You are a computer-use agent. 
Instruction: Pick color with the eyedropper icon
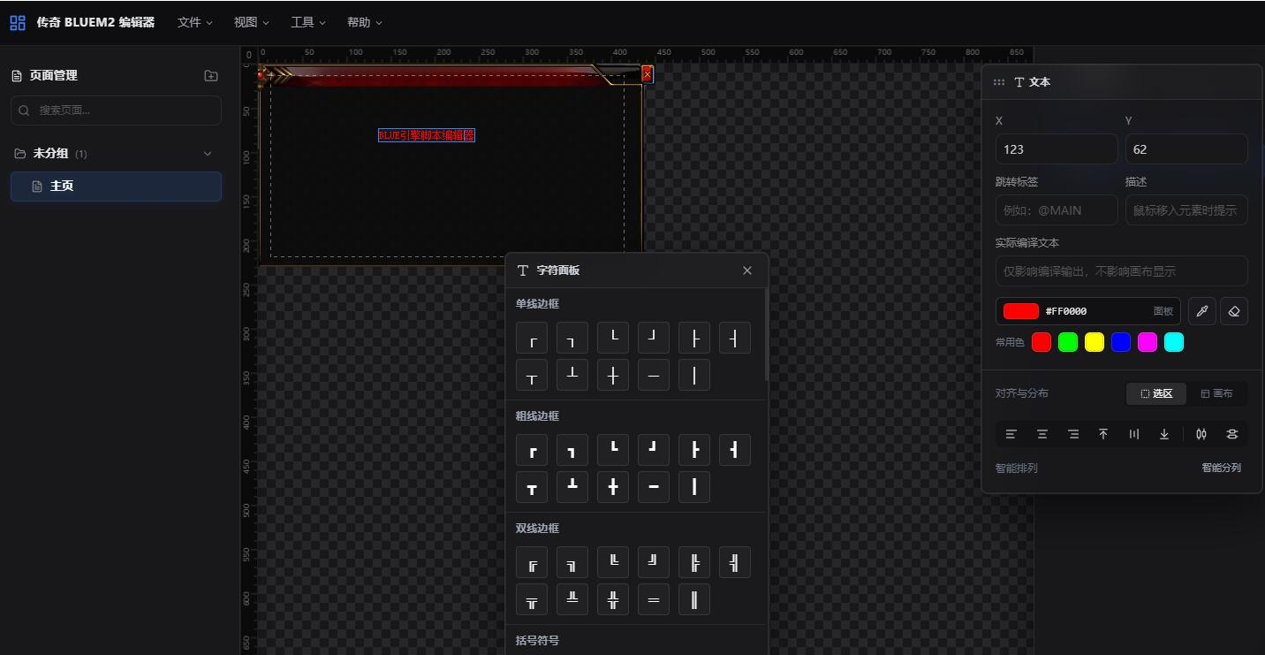tap(1201, 311)
